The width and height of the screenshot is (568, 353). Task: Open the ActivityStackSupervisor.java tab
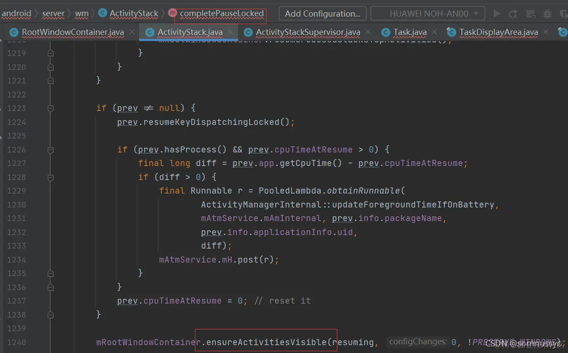click(x=308, y=32)
